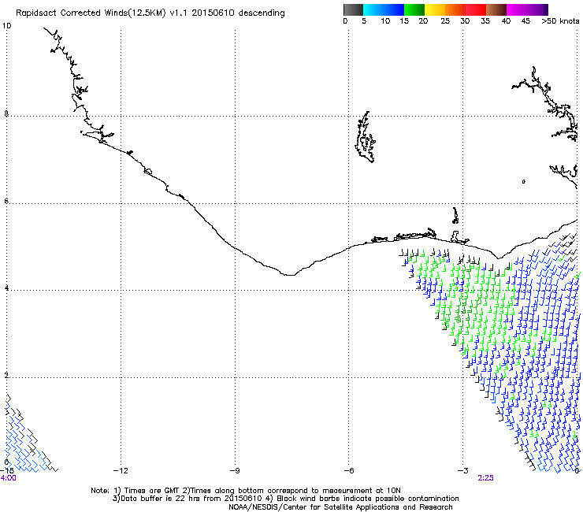Image resolution: width=583 pixels, height=512 pixels.
Task: Click the legend tick label 35
Action: tap(485, 21)
